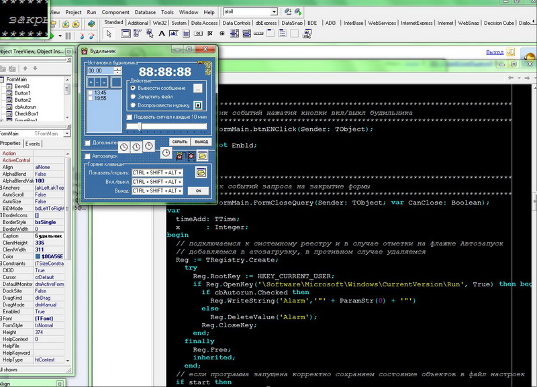Pick the ListBox component icon
537x387 pixels.
tap(234, 34)
